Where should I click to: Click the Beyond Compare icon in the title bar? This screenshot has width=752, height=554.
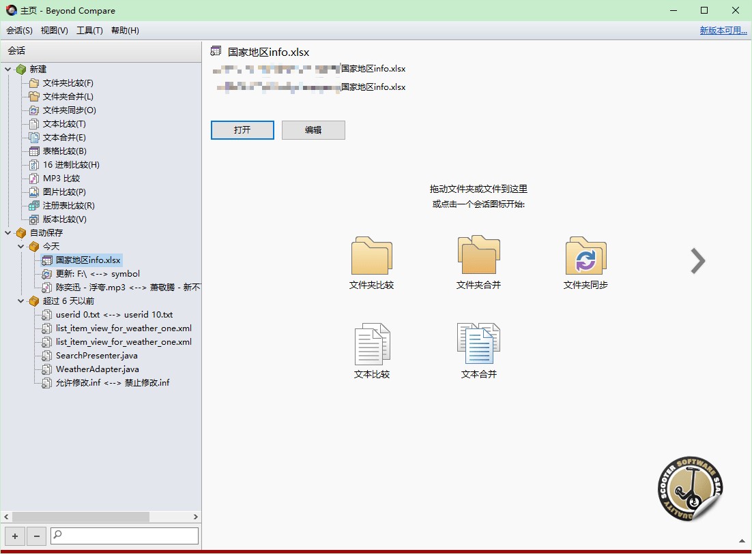[11, 10]
